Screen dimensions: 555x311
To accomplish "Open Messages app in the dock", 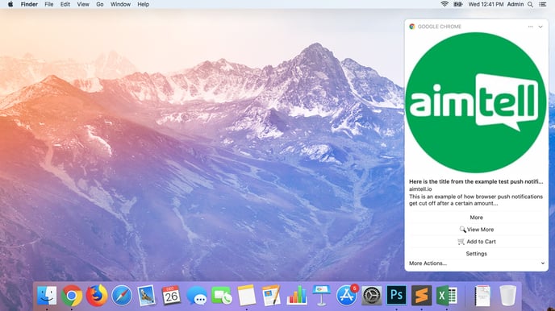I will pyautogui.click(x=197, y=296).
